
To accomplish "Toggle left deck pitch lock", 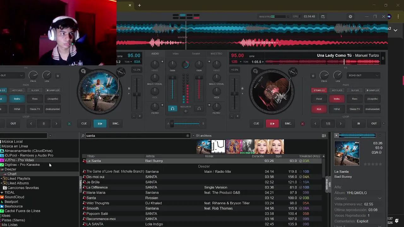I will click(129, 89).
